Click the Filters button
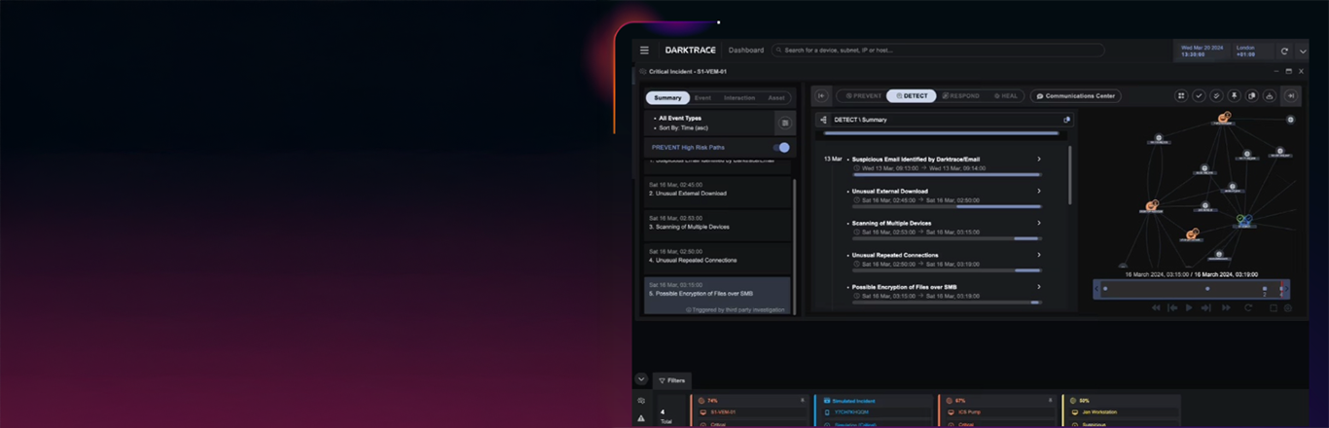The height and width of the screenshot is (428, 1329). pyautogui.click(x=670, y=380)
